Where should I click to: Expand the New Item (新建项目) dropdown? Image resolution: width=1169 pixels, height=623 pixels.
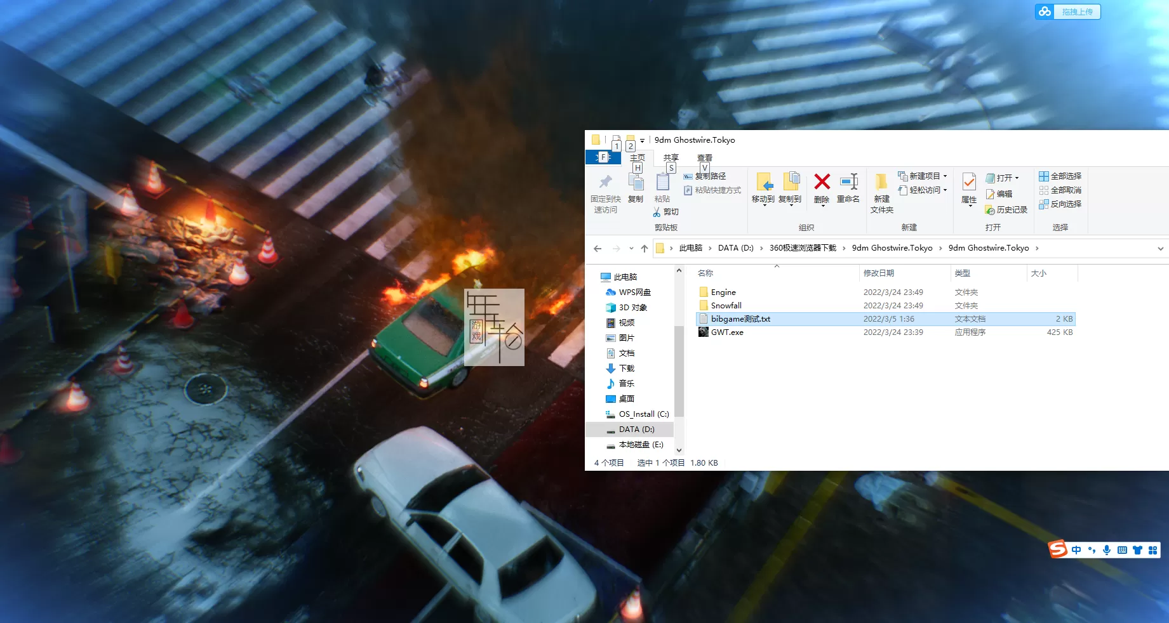coord(945,176)
